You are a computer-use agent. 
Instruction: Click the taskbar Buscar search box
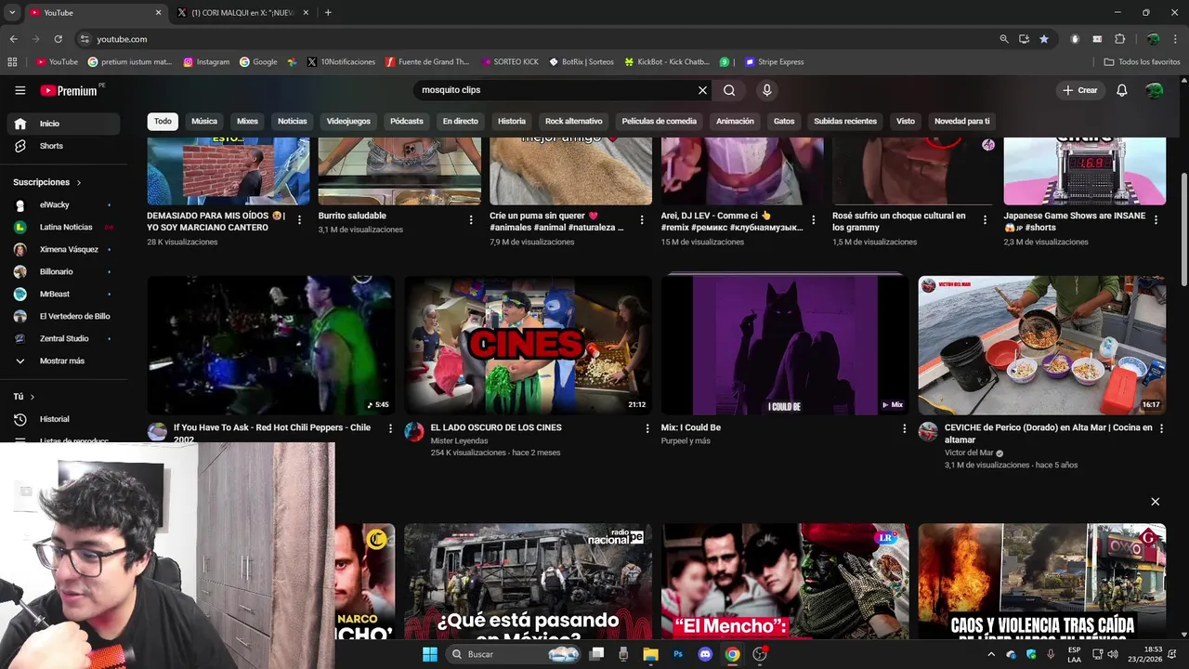tap(512, 654)
